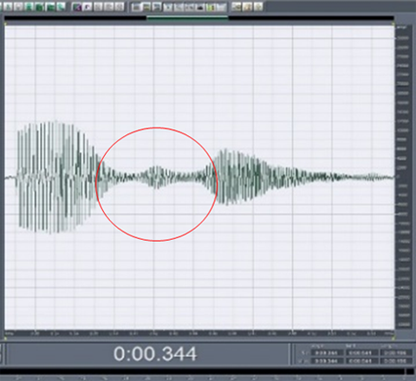416x381 pixels.
Task: Click the large 0:00.344 time display
Action: 155,354
